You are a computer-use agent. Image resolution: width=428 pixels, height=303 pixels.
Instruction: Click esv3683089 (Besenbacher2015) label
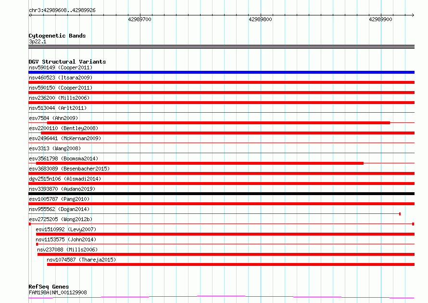69,169
